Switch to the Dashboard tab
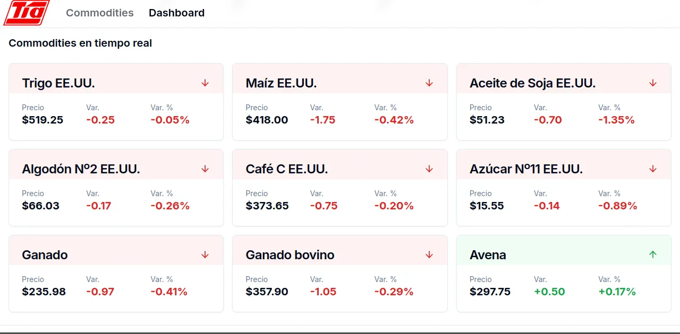Image resolution: width=680 pixels, height=334 pixels. (176, 13)
